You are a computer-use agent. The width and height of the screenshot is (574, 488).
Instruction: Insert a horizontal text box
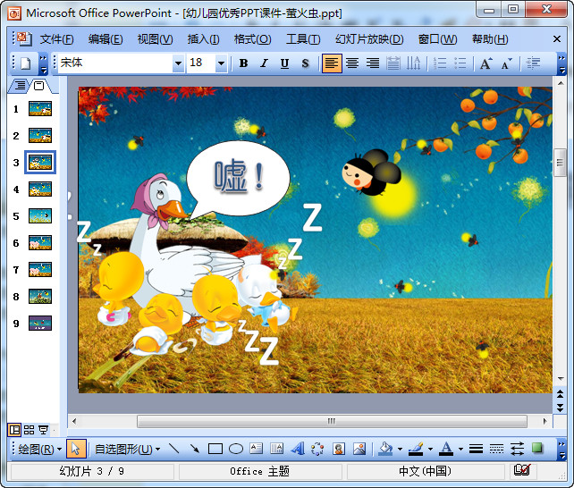pos(257,449)
